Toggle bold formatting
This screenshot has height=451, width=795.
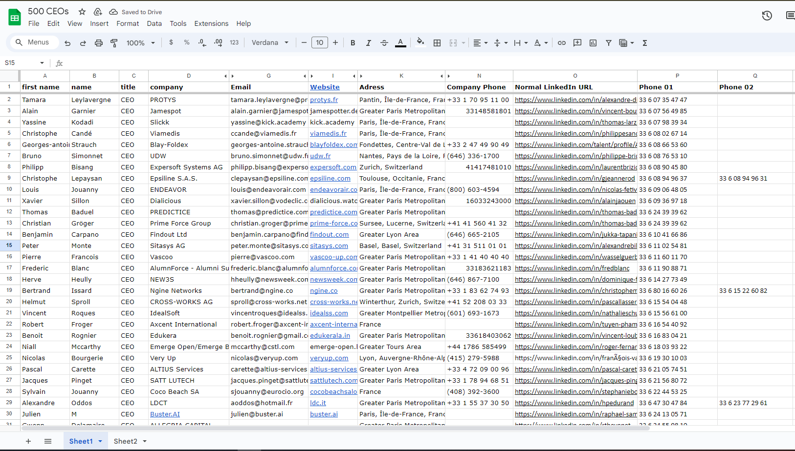point(353,43)
